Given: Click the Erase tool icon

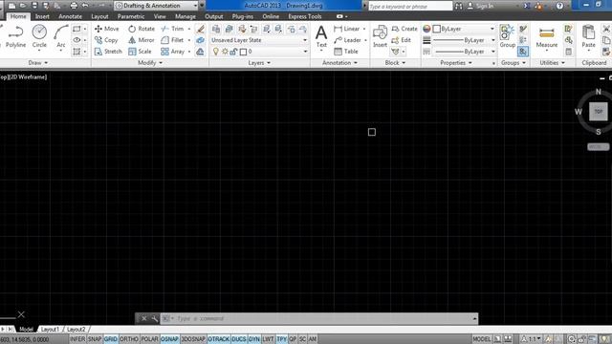Looking at the screenshot, I should (200, 29).
